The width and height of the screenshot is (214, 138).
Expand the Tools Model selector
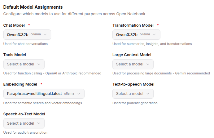(24, 64)
